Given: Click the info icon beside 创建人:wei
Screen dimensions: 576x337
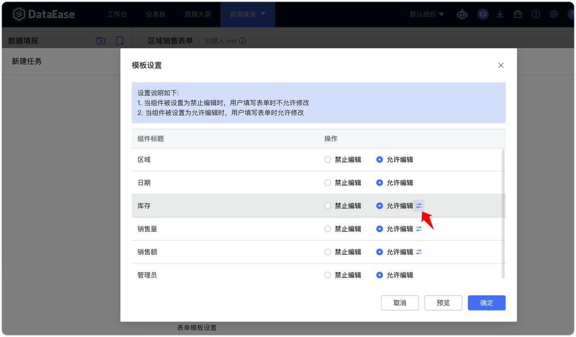Looking at the screenshot, I should pos(242,41).
